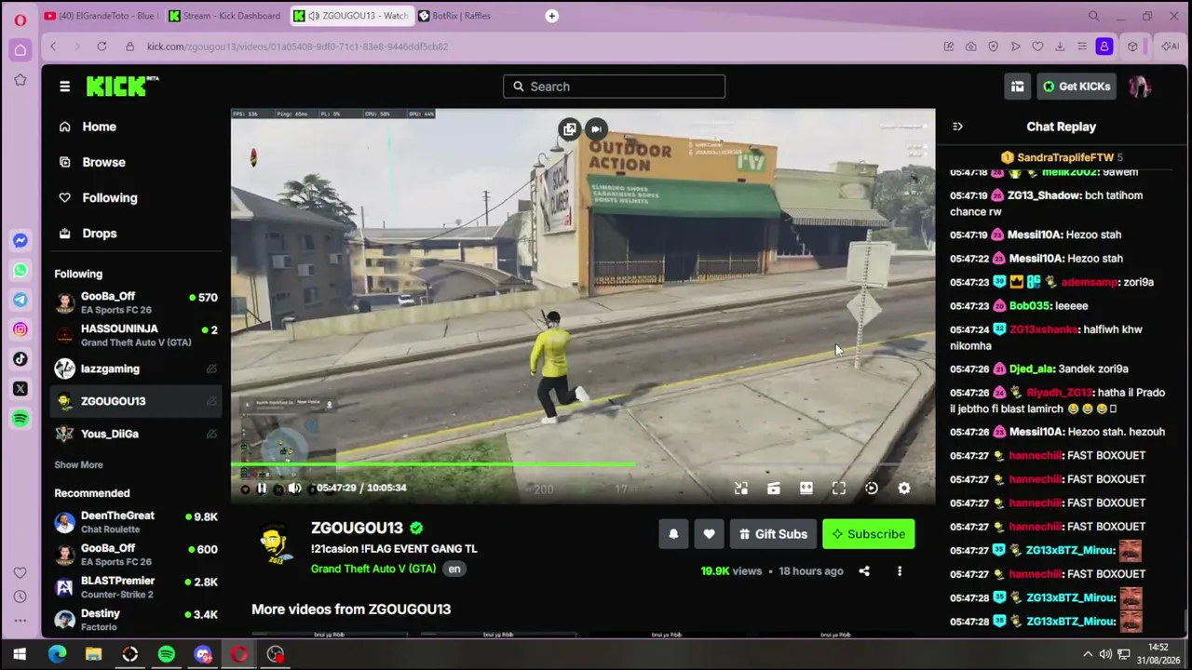Image resolution: width=1192 pixels, height=670 pixels.
Task: Open Opera menu from the O logo
Action: pyautogui.click(x=20, y=18)
